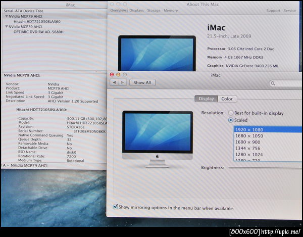Click the Service link in About This Mac
The image size is (303, 237).
click(x=290, y=11)
